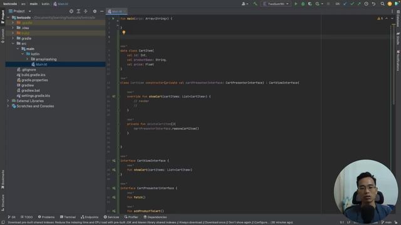
Task: Open the TwoSum run configuration dropdown
Action: point(276,4)
